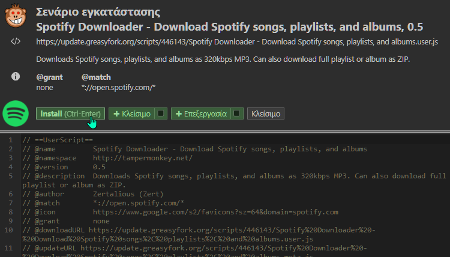
Task: Click the '// @author Zertalious (Zert)' line
Action: [x=92, y=194]
